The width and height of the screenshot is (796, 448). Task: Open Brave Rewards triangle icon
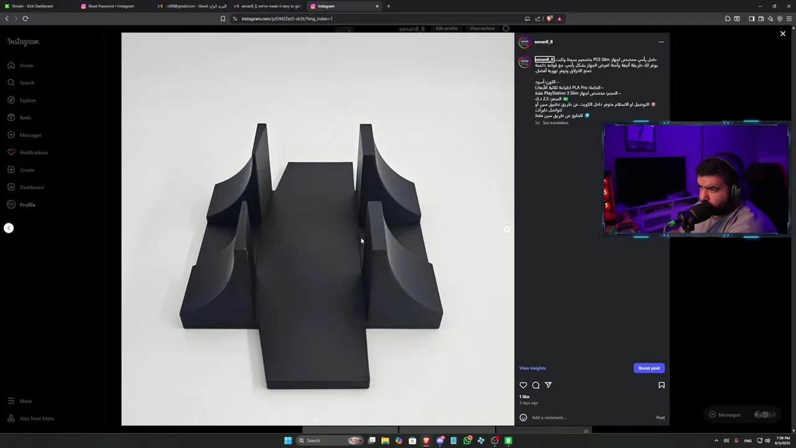click(559, 19)
